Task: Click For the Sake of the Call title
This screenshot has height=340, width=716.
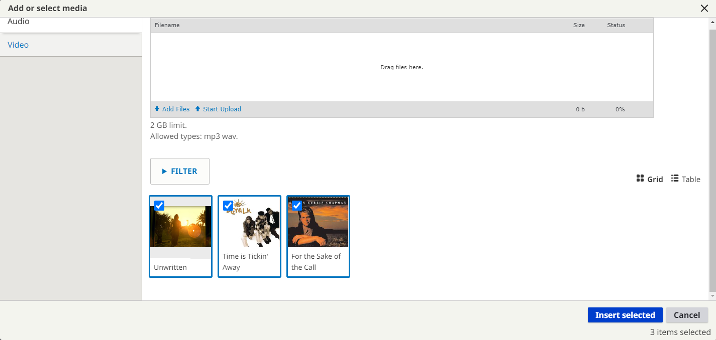Action: [316, 262]
